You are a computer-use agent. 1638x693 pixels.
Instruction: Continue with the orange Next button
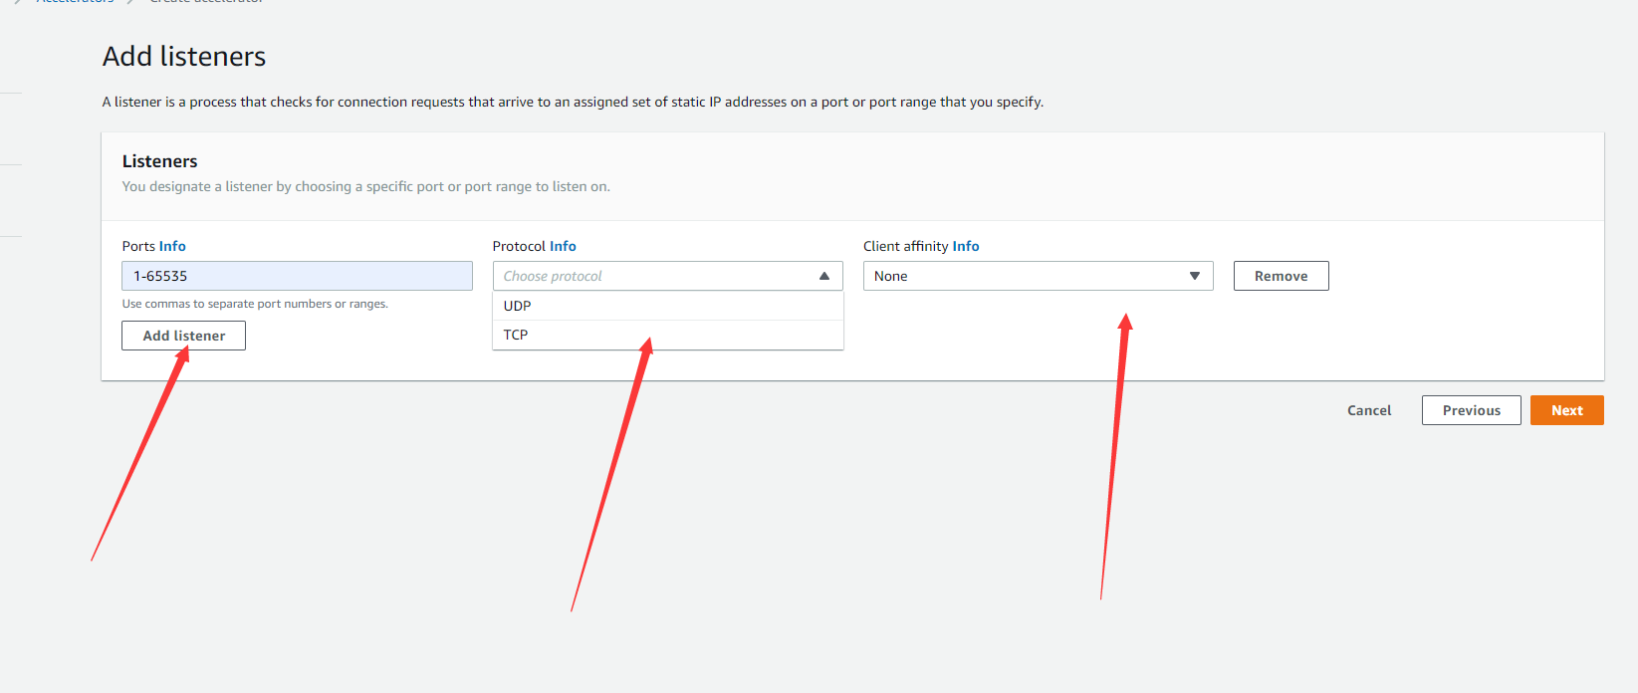tap(1566, 410)
